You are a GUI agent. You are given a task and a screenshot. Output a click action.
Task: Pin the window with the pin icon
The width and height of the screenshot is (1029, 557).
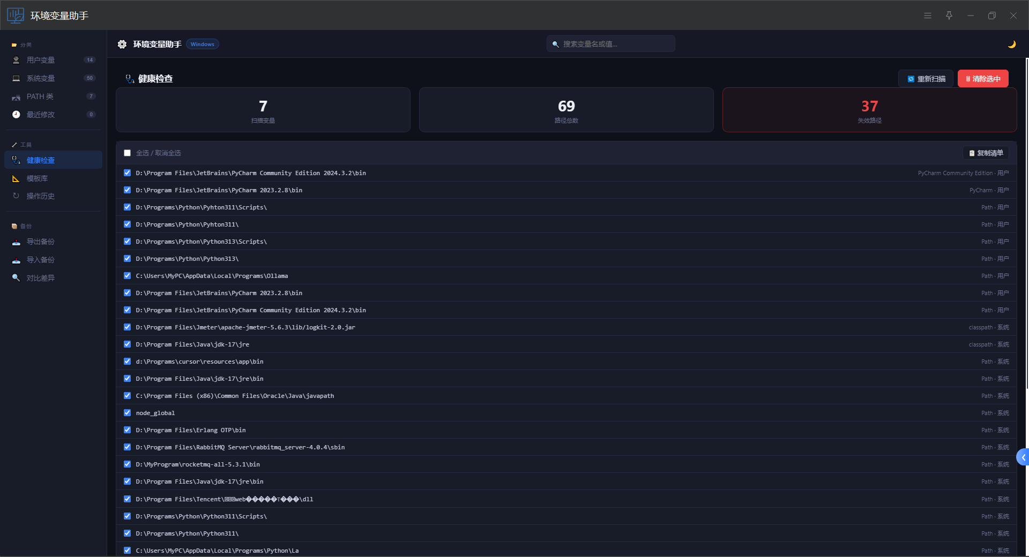949,16
